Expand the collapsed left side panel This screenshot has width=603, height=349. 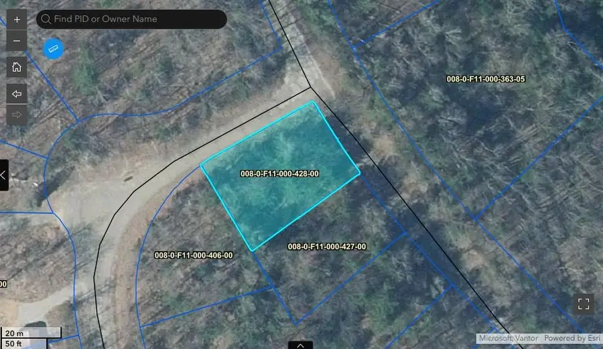pos(4,175)
